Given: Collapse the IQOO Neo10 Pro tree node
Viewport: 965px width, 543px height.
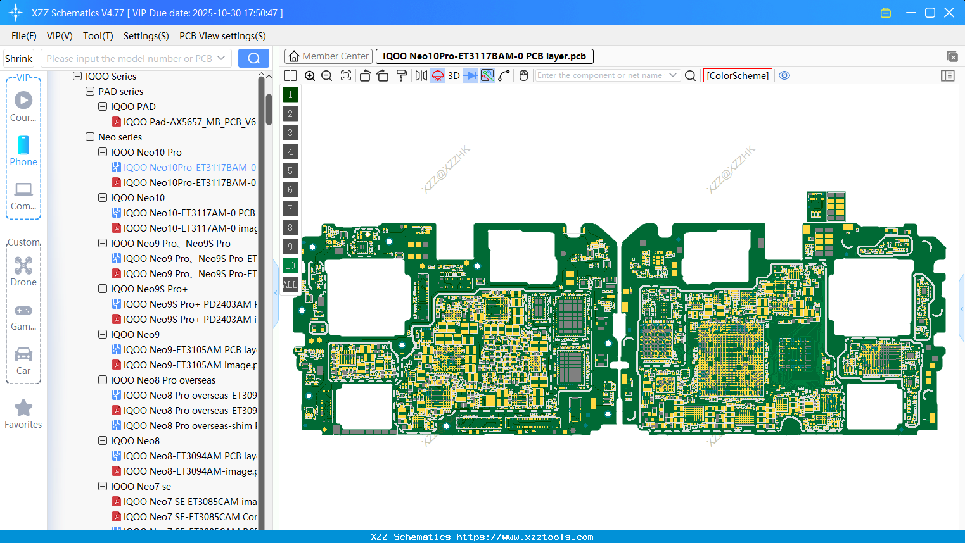Looking at the screenshot, I should click(x=102, y=152).
